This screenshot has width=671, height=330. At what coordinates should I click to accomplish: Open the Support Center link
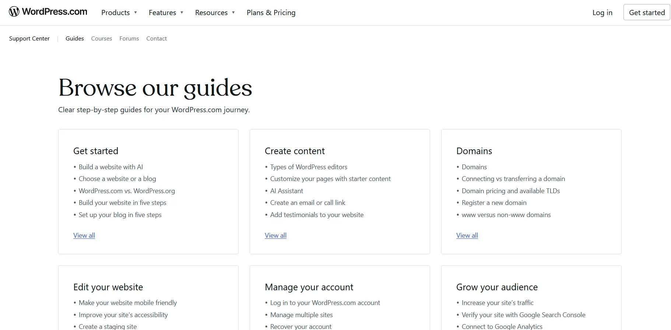click(29, 39)
